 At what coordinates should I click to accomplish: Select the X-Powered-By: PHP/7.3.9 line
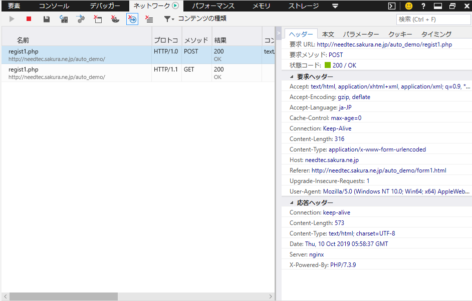pos(377,265)
